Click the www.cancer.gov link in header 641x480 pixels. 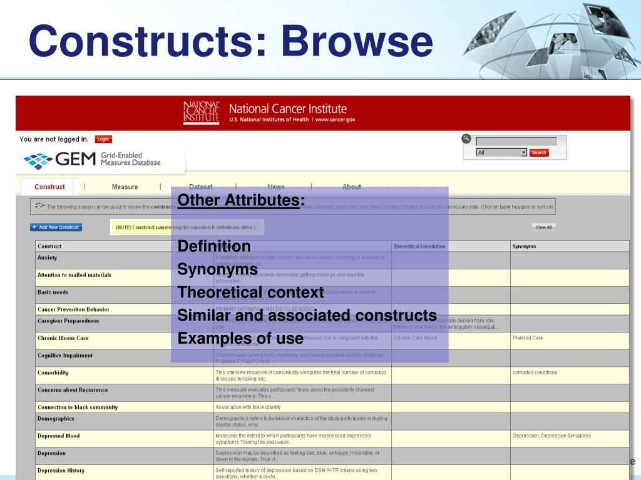[336, 119]
